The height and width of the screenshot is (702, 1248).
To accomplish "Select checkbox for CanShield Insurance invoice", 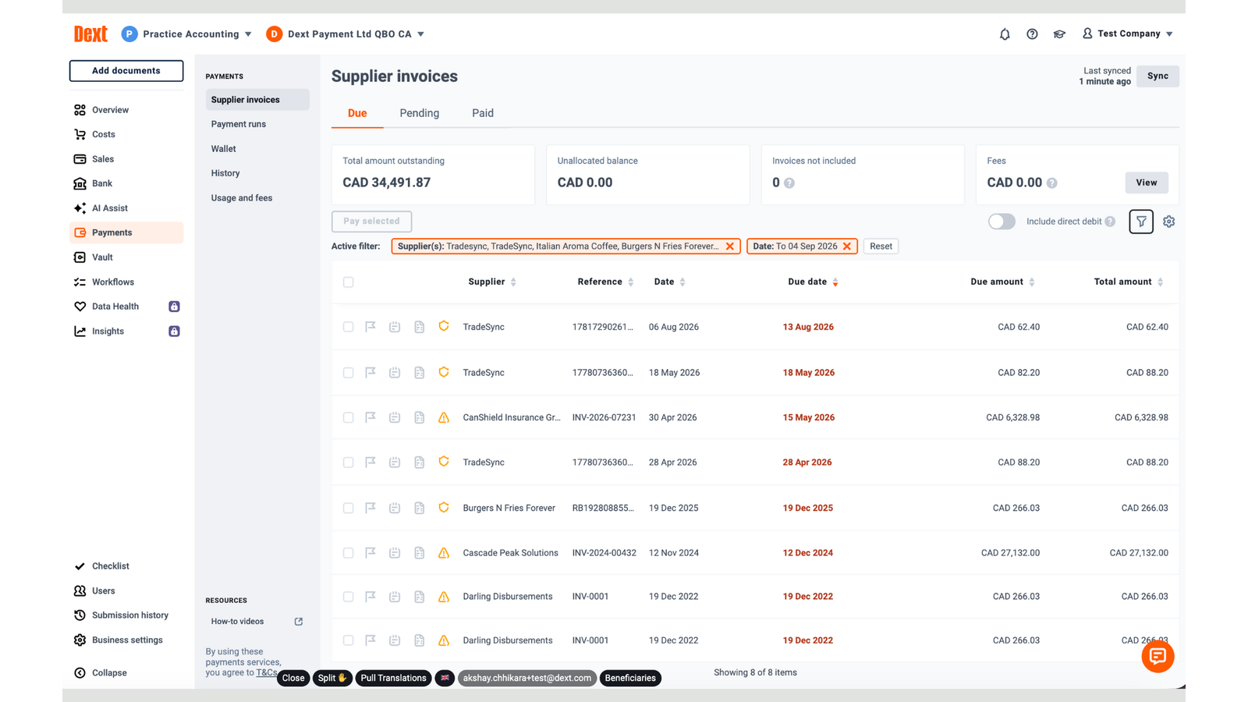I will pos(349,418).
